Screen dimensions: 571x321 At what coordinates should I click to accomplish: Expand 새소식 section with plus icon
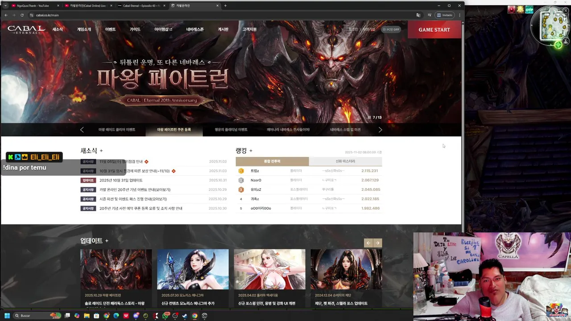click(x=101, y=151)
